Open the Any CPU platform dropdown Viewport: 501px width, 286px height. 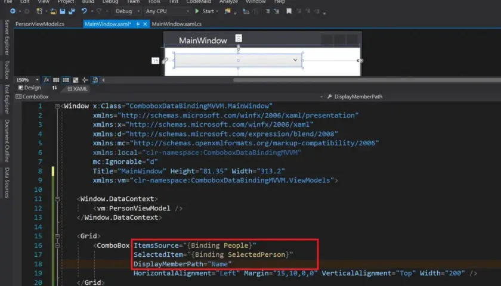click(167, 11)
